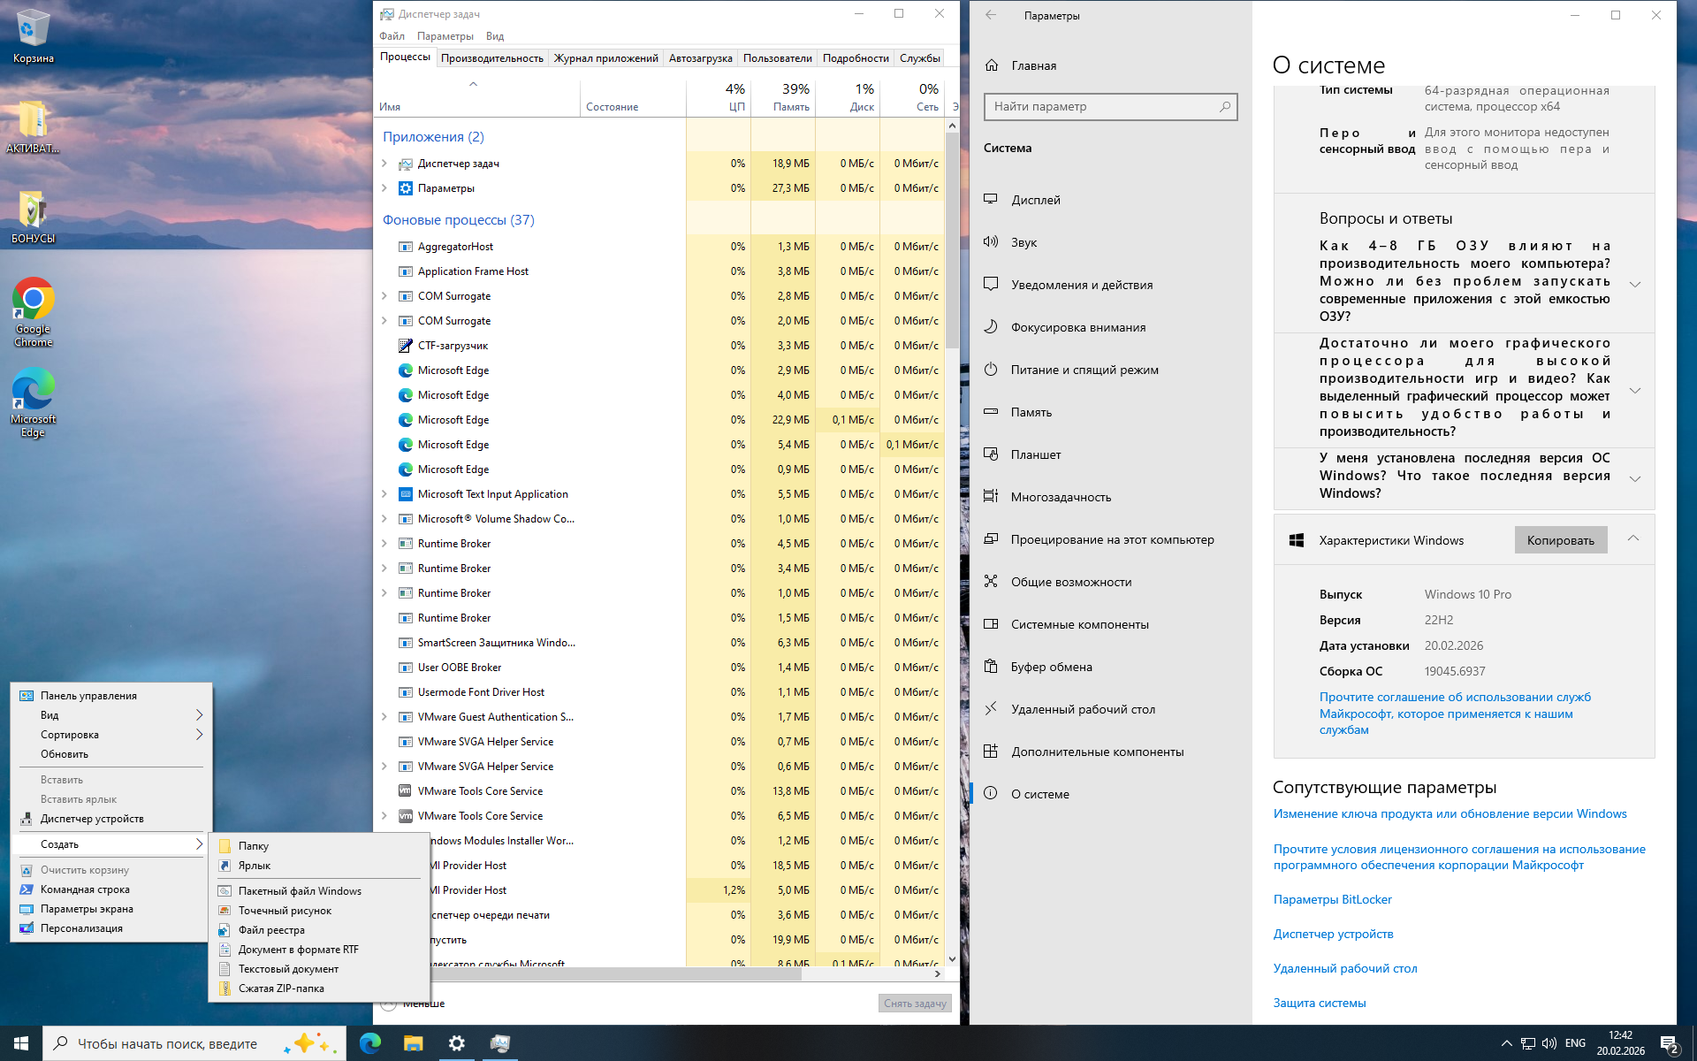Image resolution: width=1697 pixels, height=1061 pixels.
Task: Click the Task Manager horizontal scrollbar
Action: pos(619,974)
